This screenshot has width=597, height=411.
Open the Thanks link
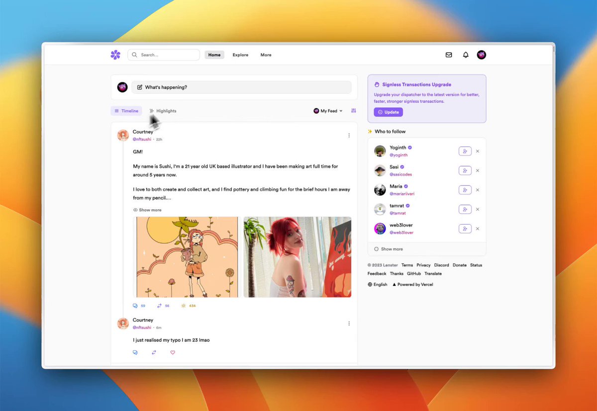(397, 274)
